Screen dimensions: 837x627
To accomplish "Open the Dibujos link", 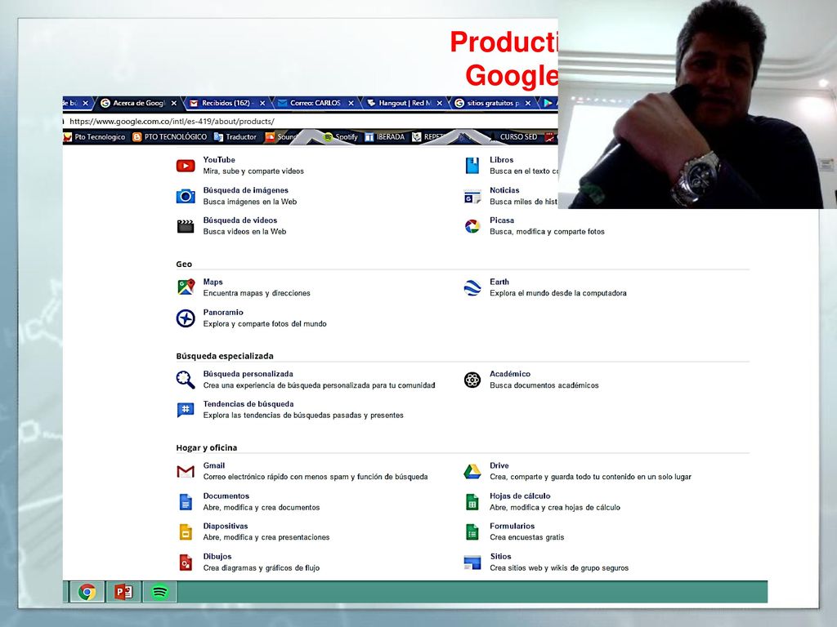I will click(217, 557).
